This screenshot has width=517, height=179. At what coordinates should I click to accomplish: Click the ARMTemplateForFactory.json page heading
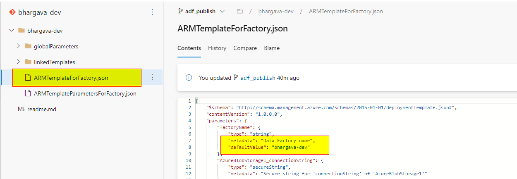[232, 29]
